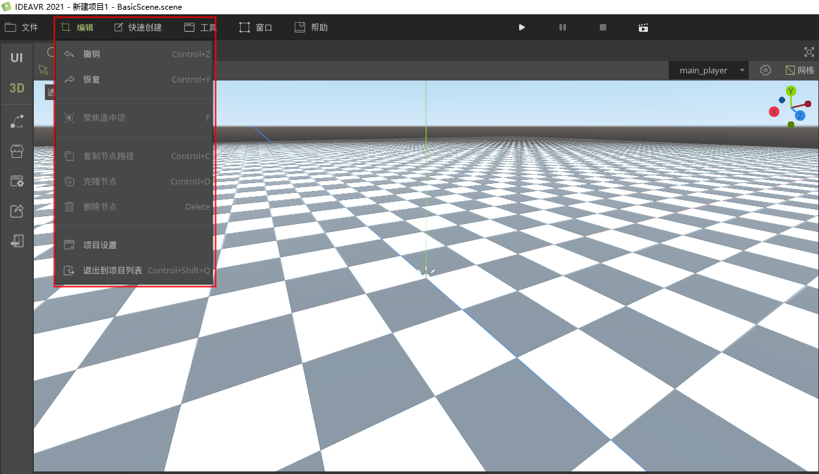Click the sidebar export share icon
This screenshot has width=819, height=474.
pos(17,210)
